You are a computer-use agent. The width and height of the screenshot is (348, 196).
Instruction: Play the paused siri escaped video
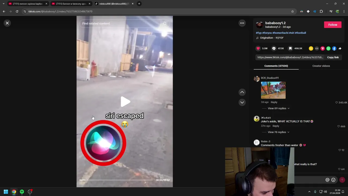click(x=125, y=102)
